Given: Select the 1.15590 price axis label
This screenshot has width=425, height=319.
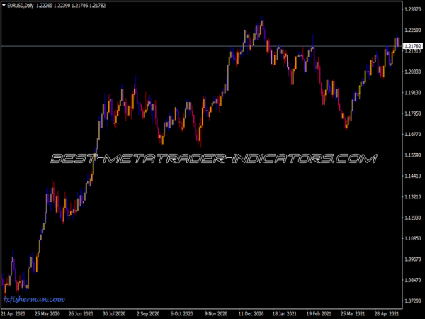Looking at the screenshot, I should (x=412, y=155).
